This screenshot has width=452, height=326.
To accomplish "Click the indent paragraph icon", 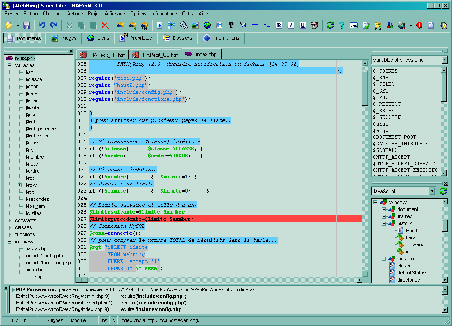I will tap(267, 25).
